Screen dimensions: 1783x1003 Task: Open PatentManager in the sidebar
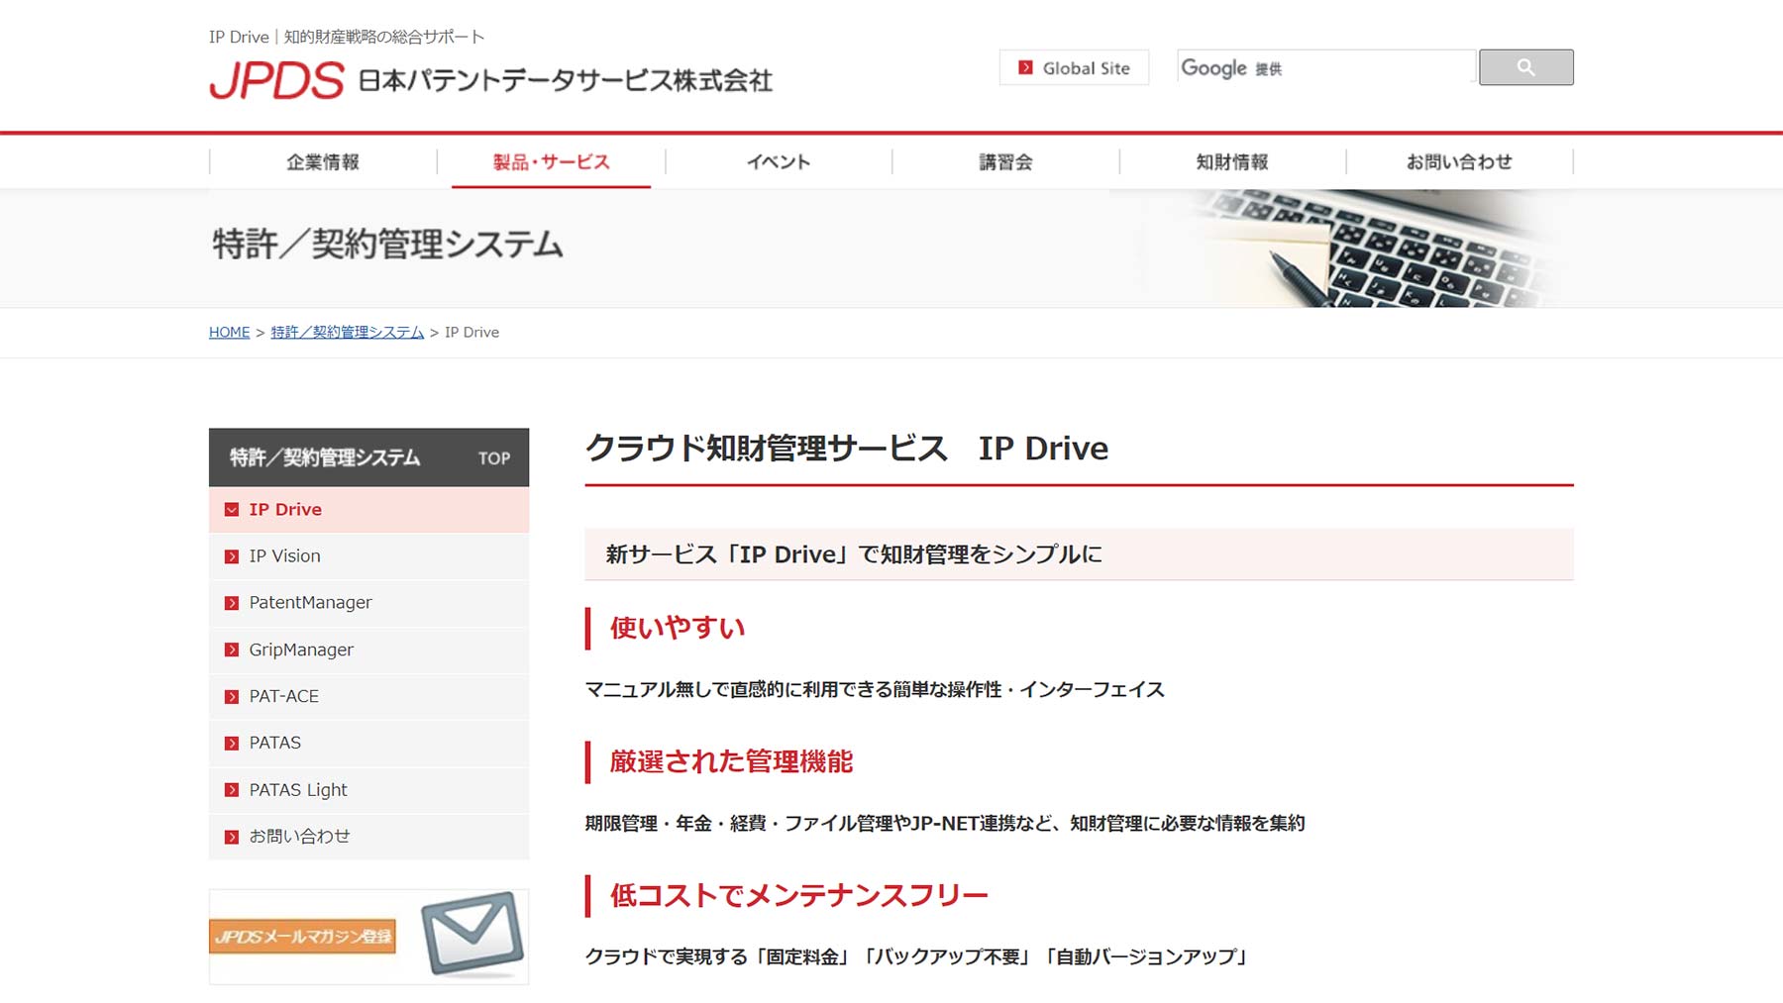(368, 603)
